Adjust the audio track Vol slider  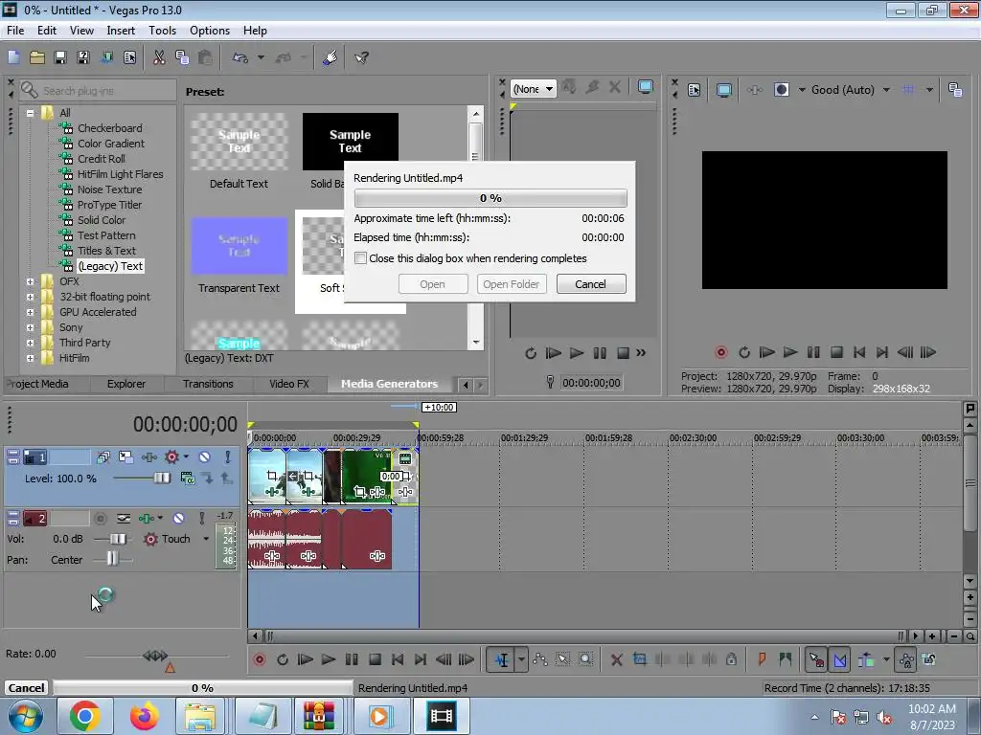118,539
